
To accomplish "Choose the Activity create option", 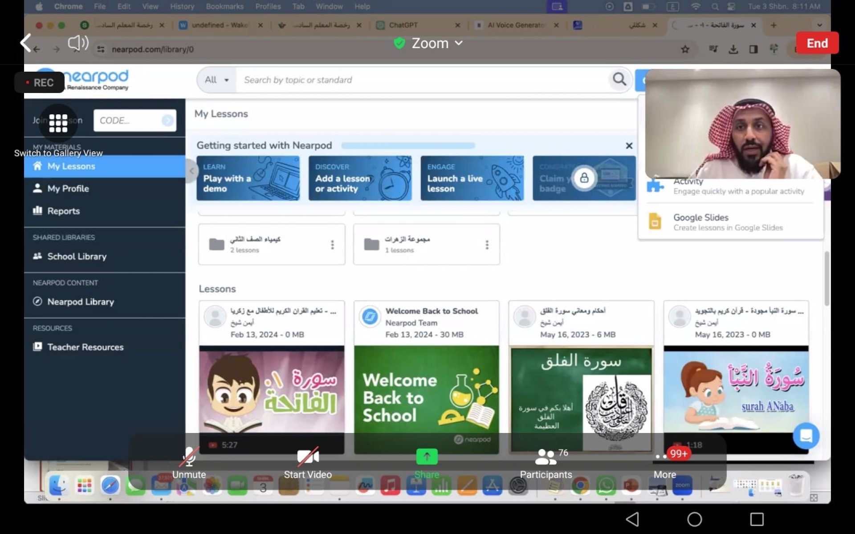I will [x=730, y=187].
